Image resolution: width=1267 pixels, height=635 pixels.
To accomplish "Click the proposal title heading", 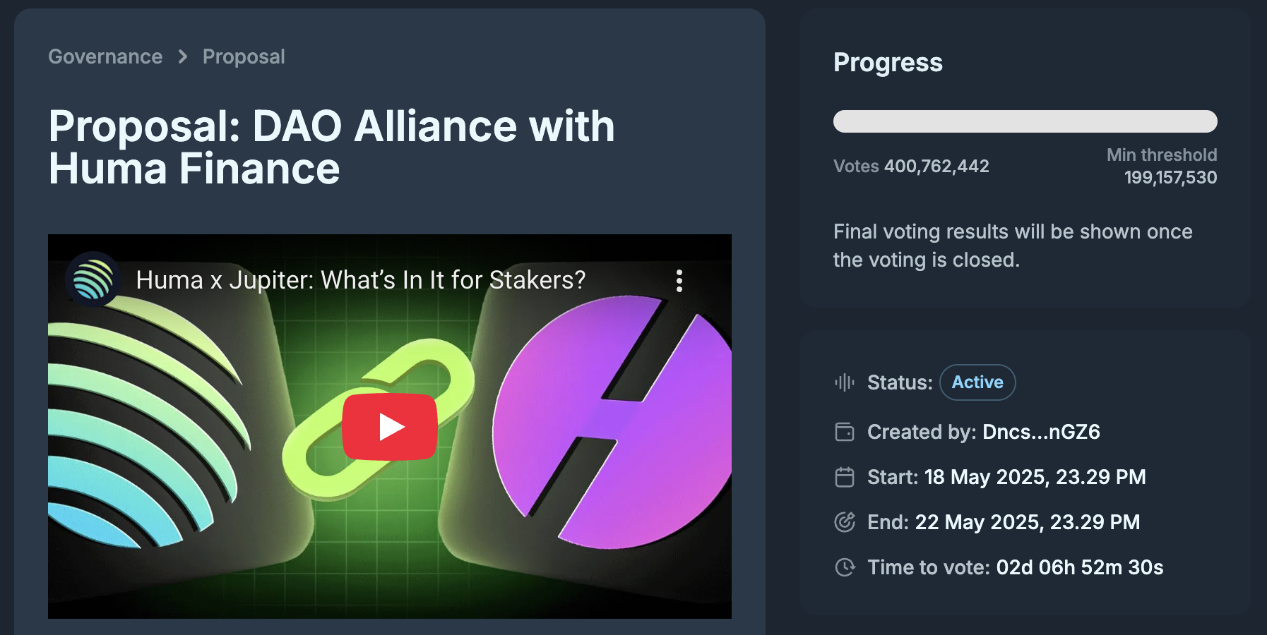I will tap(332, 147).
